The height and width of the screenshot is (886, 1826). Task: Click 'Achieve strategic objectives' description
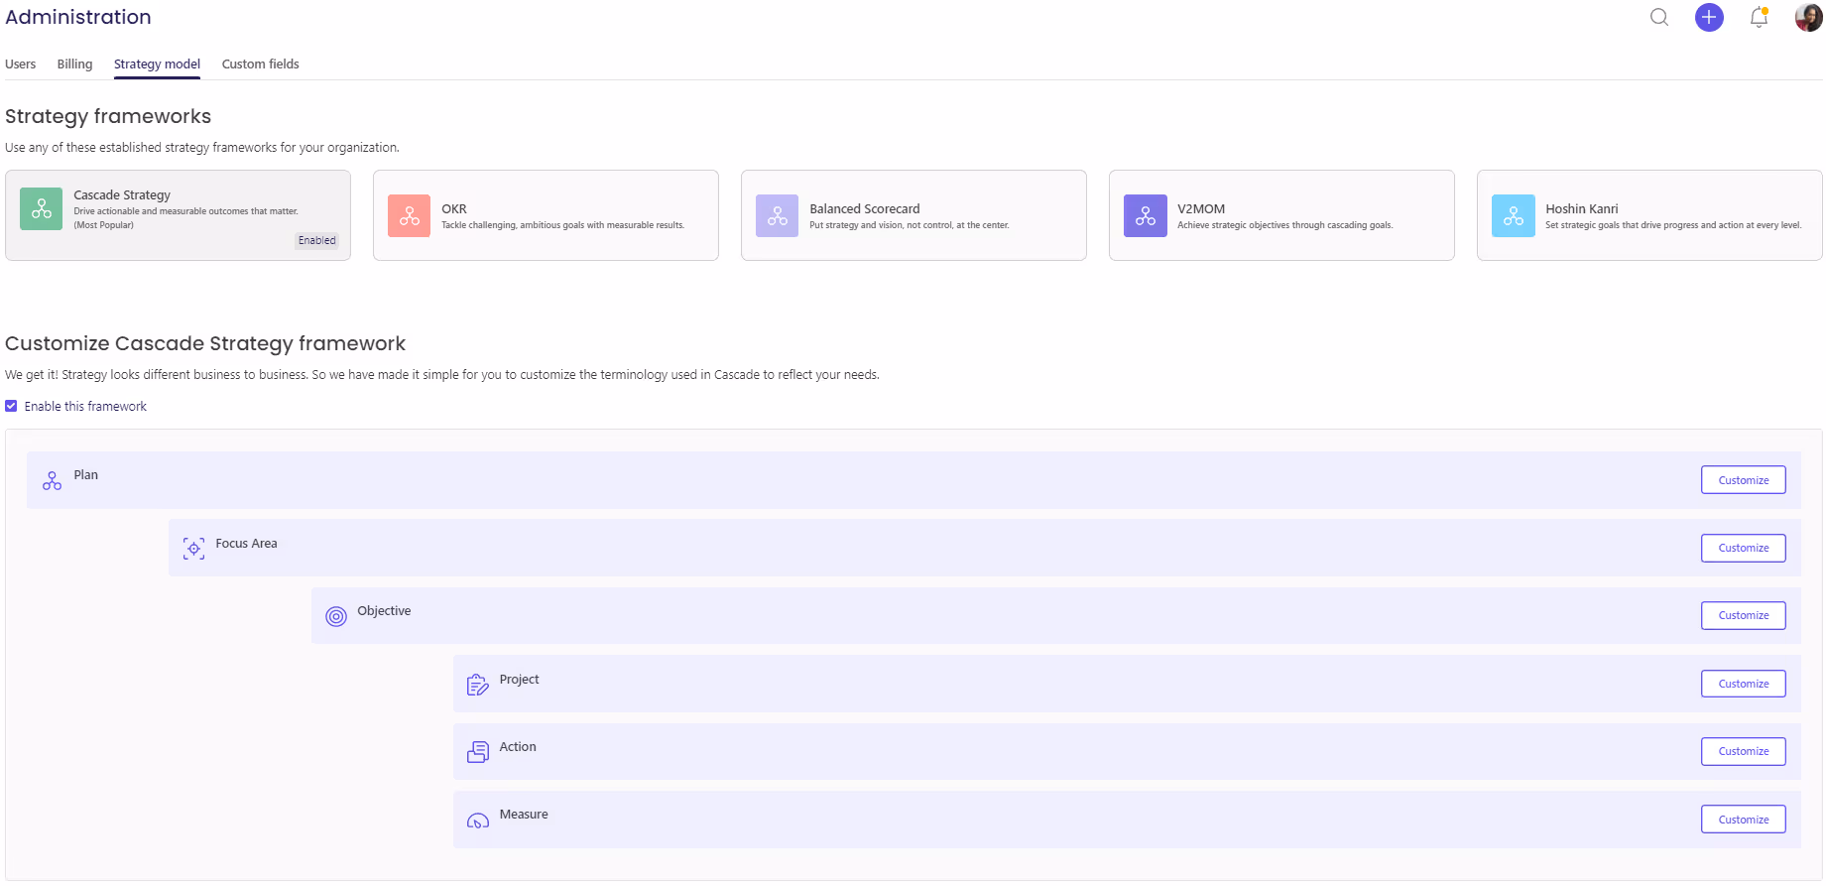1284,225
